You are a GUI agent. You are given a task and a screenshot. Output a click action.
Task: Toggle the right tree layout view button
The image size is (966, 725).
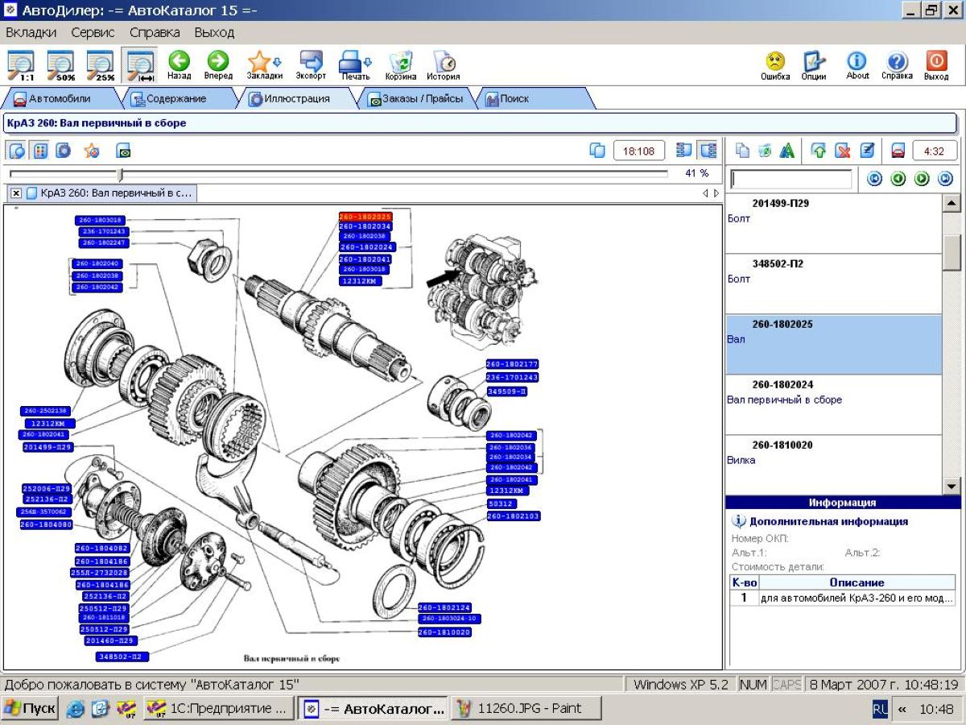point(708,151)
